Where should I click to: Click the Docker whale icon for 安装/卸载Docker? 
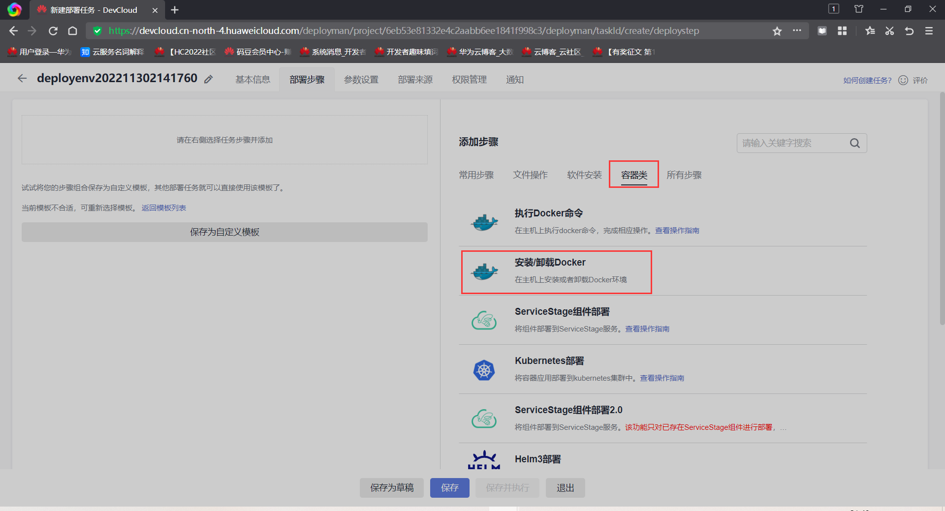484,271
